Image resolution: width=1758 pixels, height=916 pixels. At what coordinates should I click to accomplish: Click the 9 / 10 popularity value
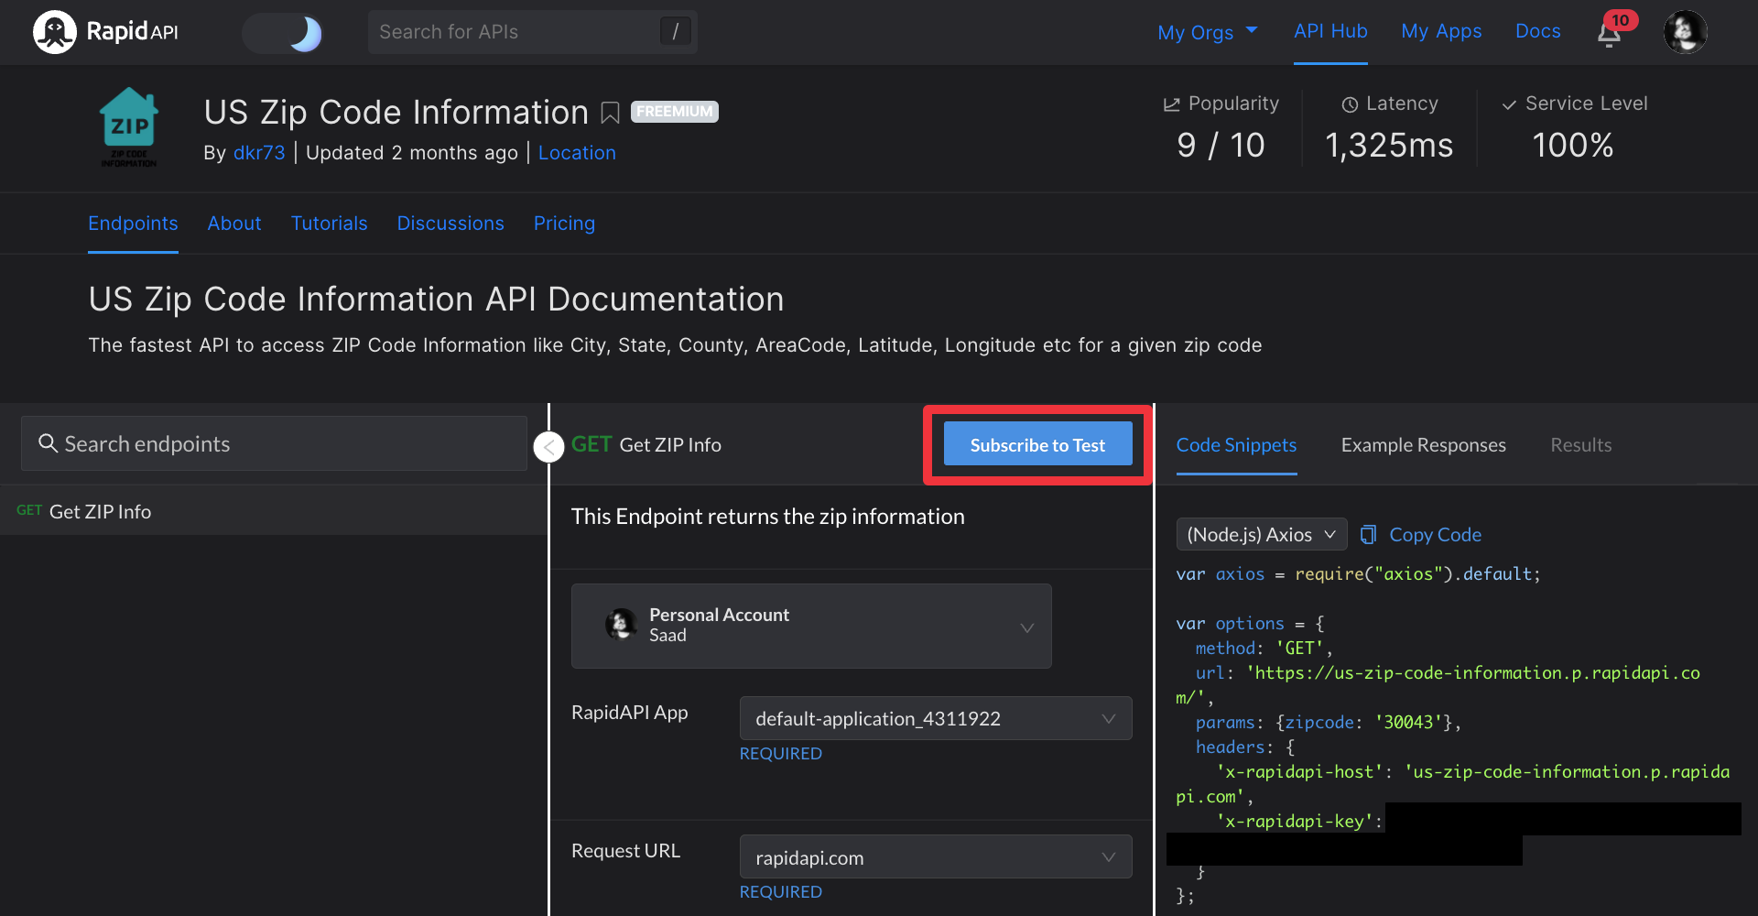point(1221,145)
